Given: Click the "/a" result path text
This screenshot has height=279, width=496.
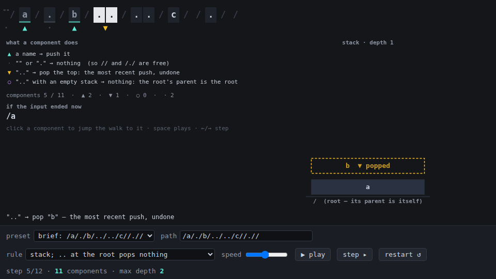Looking at the screenshot, I should (11, 116).
